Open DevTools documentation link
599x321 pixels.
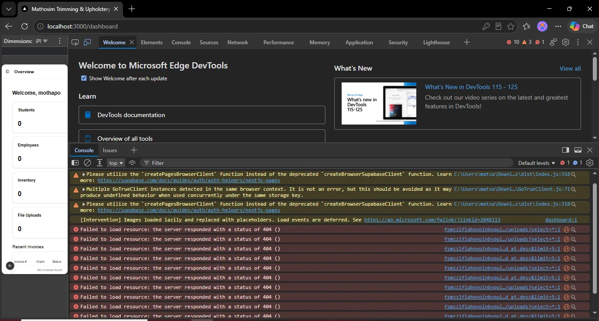202,115
